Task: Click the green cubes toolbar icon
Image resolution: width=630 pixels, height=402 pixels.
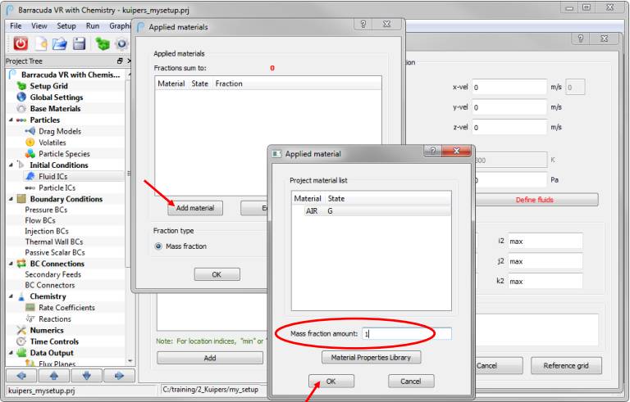Action: pyautogui.click(x=103, y=43)
